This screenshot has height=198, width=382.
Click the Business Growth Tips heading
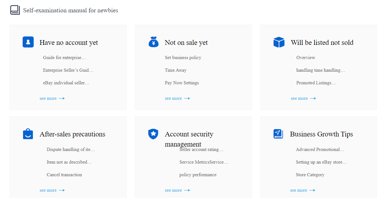pos(321,134)
